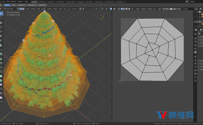Open the World properties tab

click(x=195, y=52)
